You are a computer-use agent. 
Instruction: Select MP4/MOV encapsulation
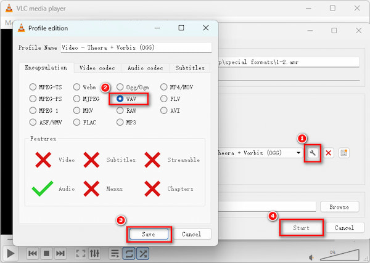(x=176, y=87)
